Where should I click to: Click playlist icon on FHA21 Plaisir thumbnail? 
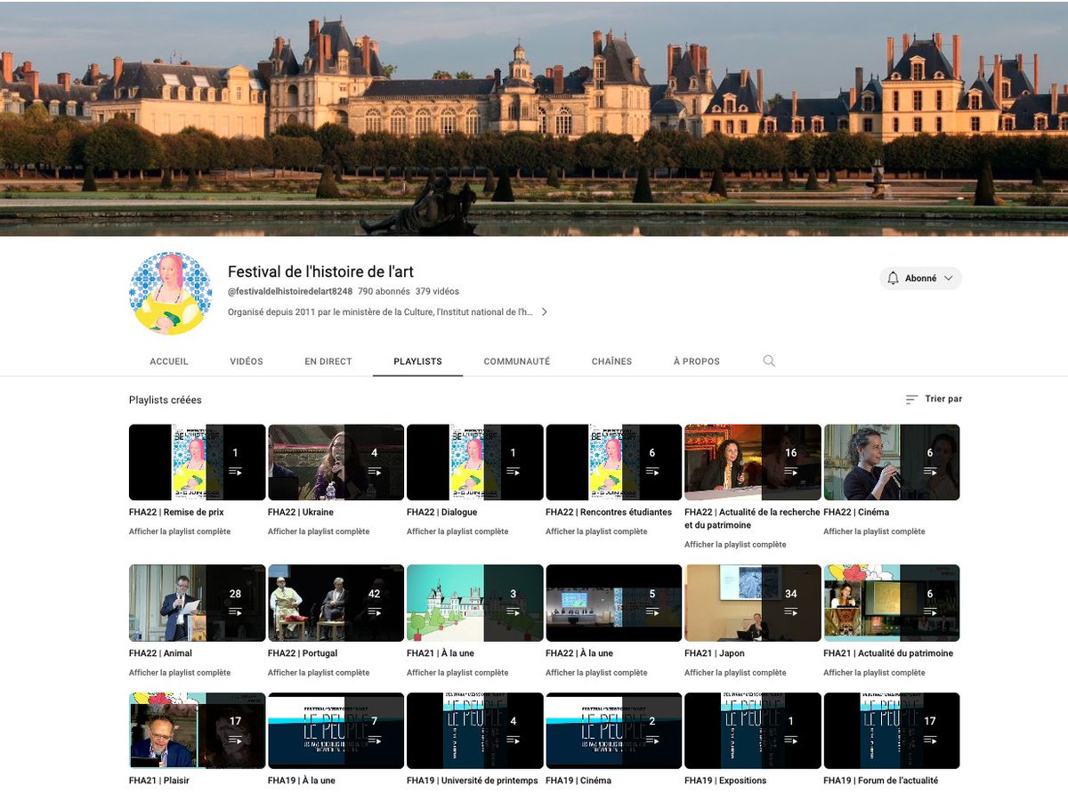(235, 740)
